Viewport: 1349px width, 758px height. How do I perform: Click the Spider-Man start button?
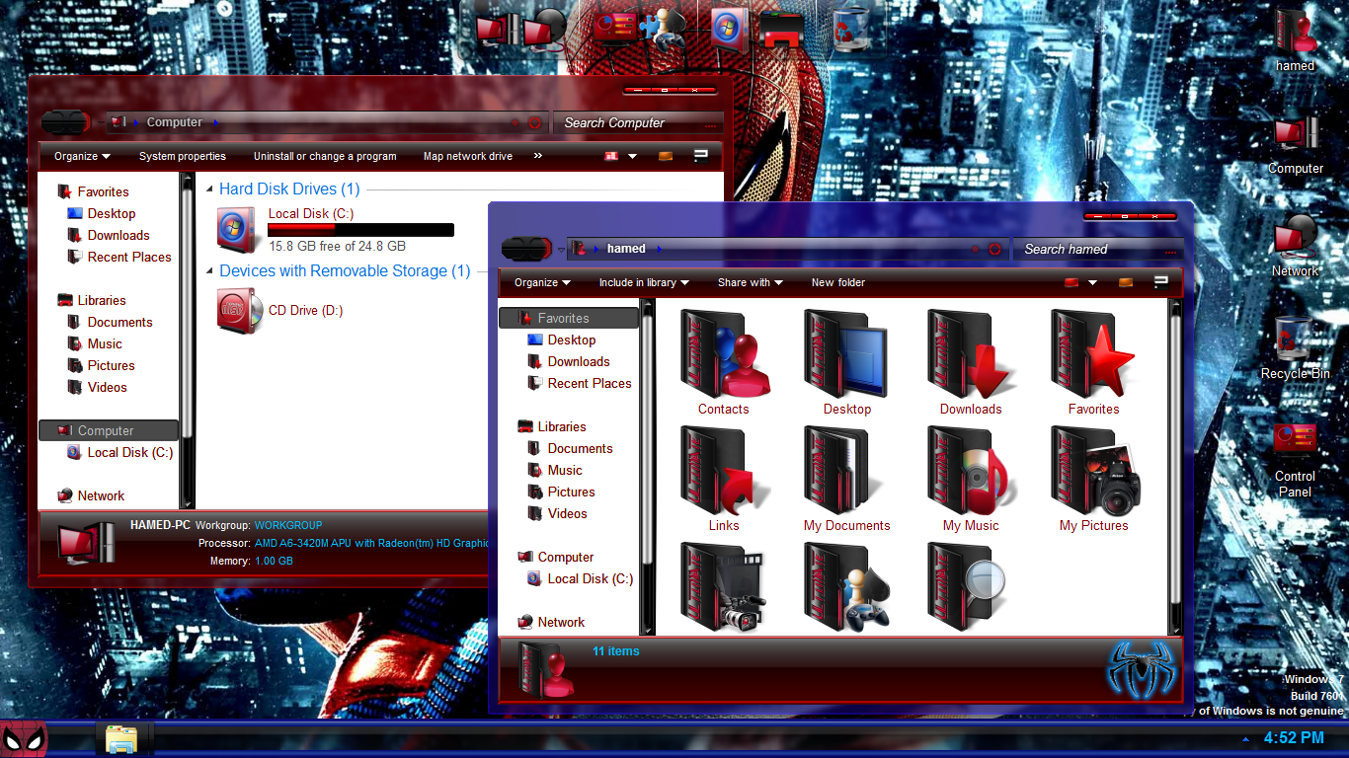pyautogui.click(x=24, y=738)
